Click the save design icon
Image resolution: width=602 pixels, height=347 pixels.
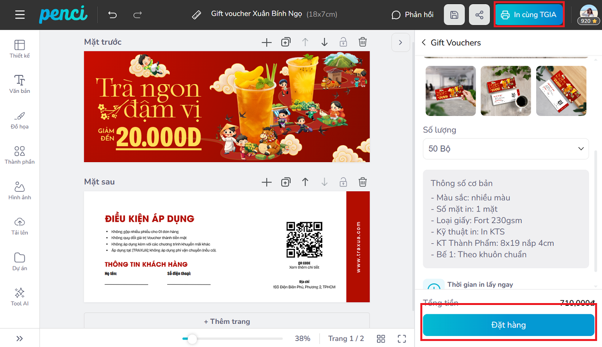[454, 15]
